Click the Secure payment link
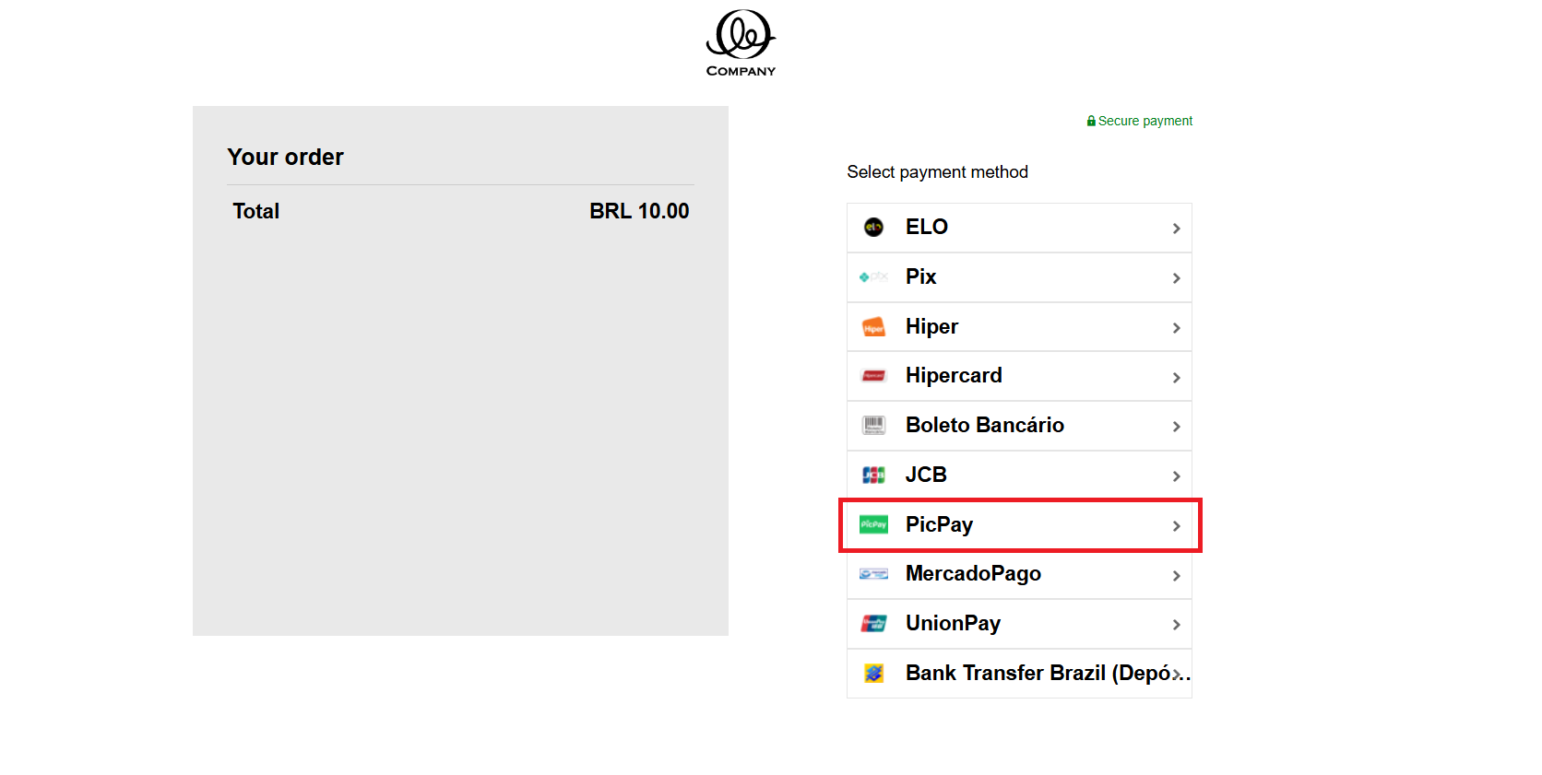This screenshot has height=775, width=1542. [1146, 120]
